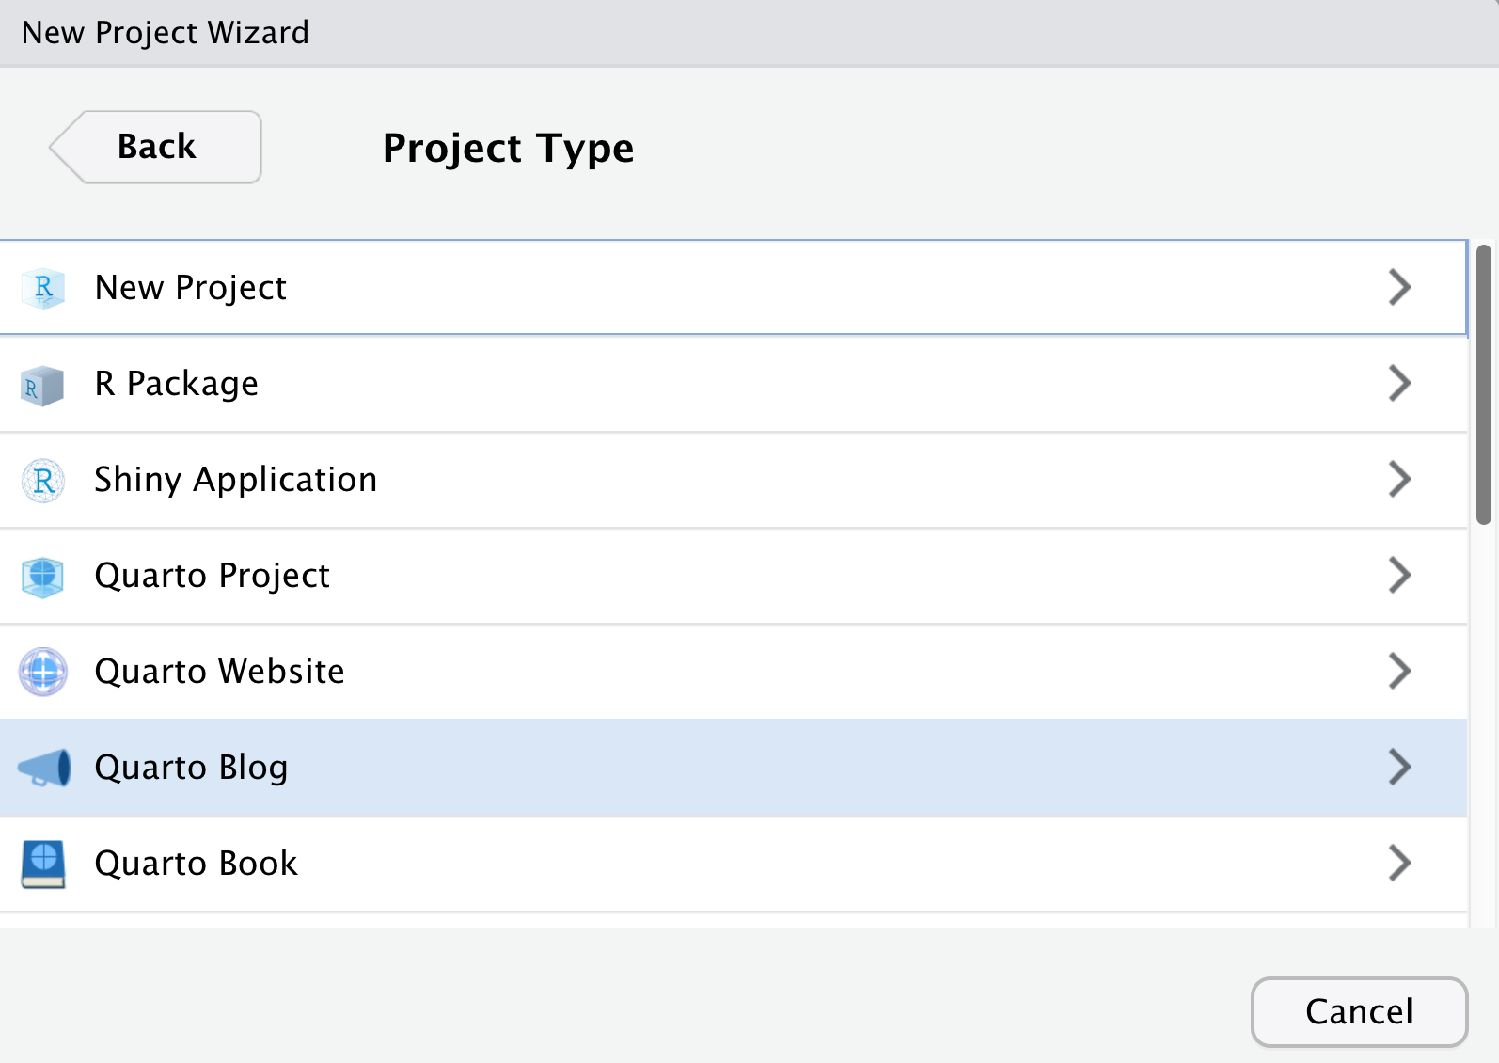Screen dimensions: 1499x1063
Task: Click the chevron on Quarto Book row
Action: (x=1399, y=864)
